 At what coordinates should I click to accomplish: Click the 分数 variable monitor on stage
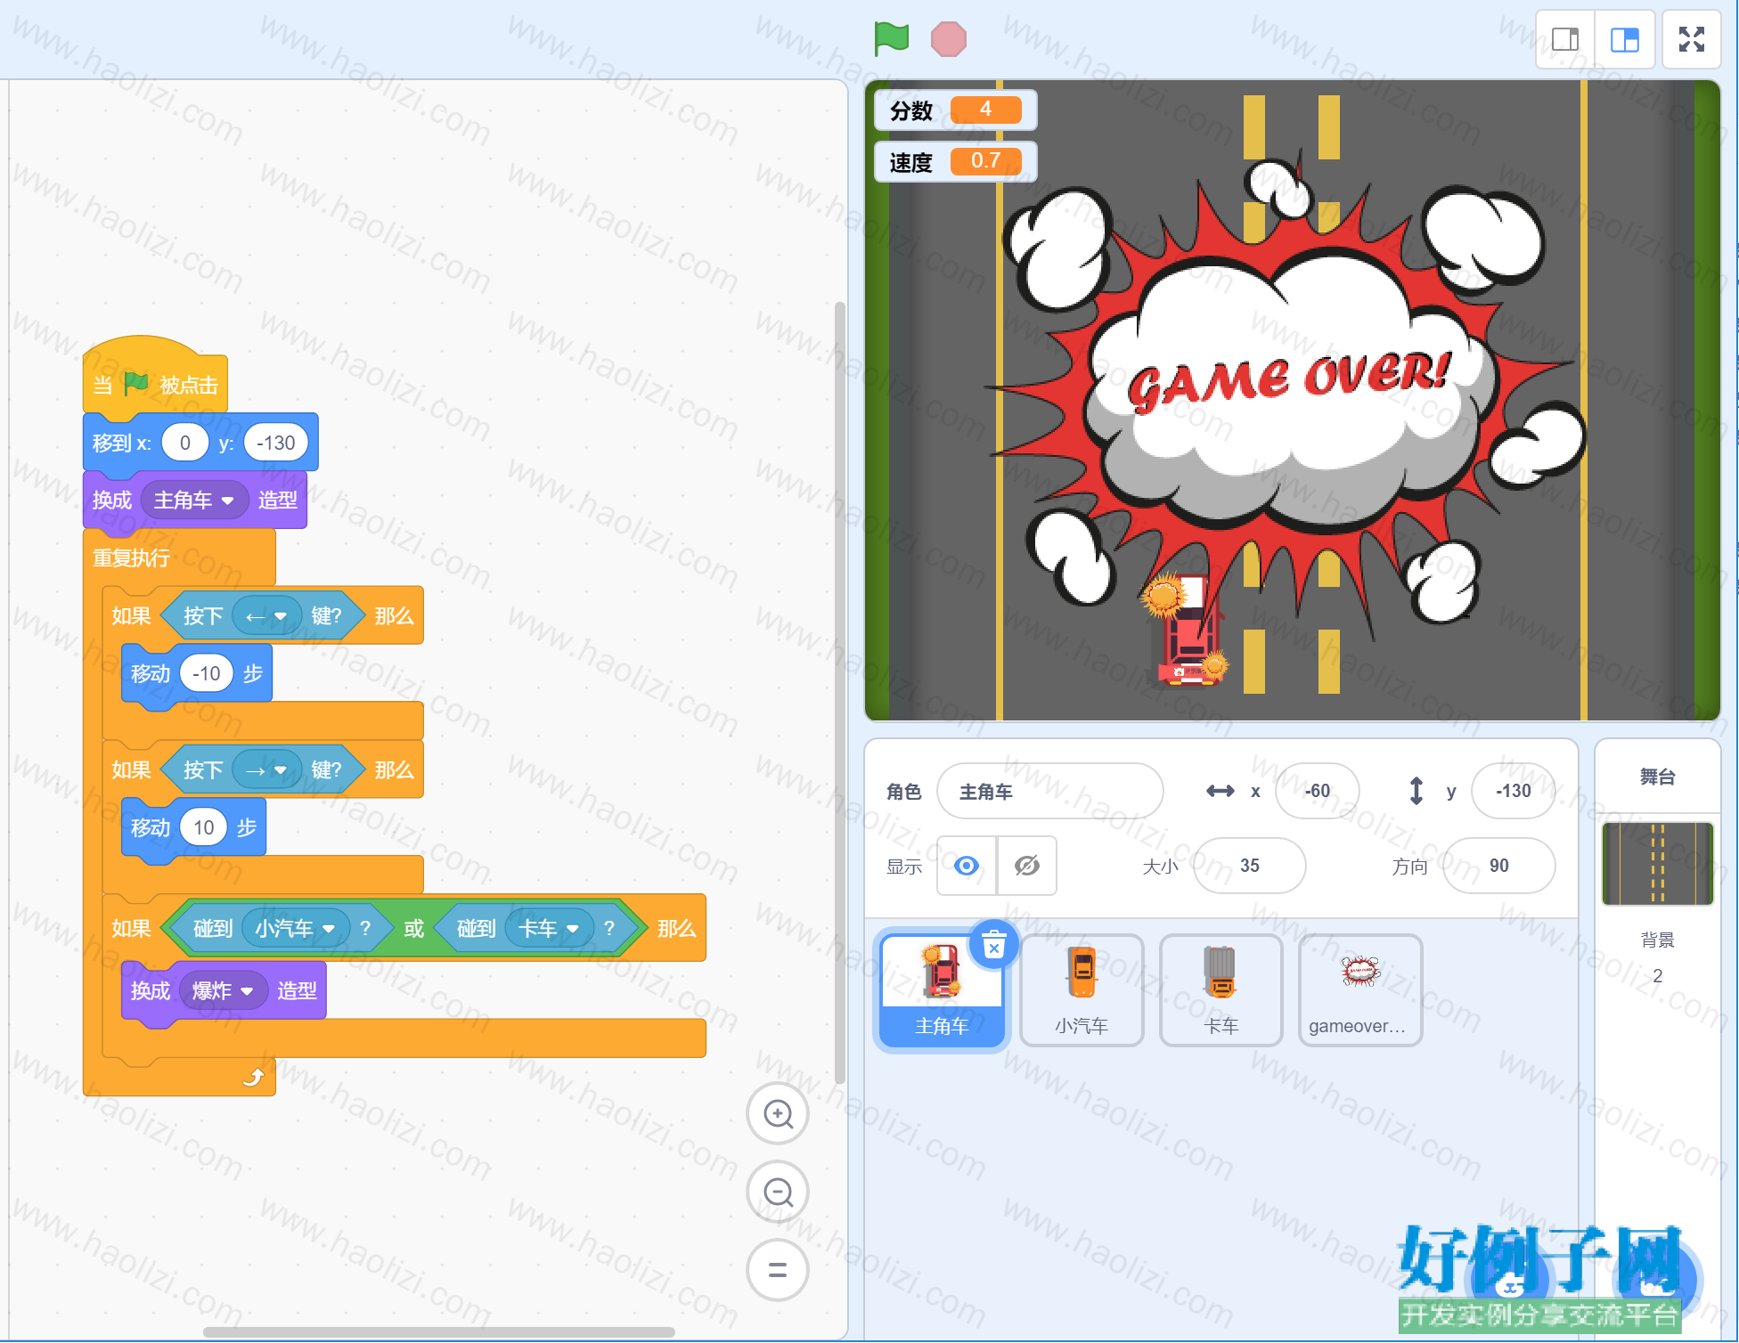coord(956,110)
